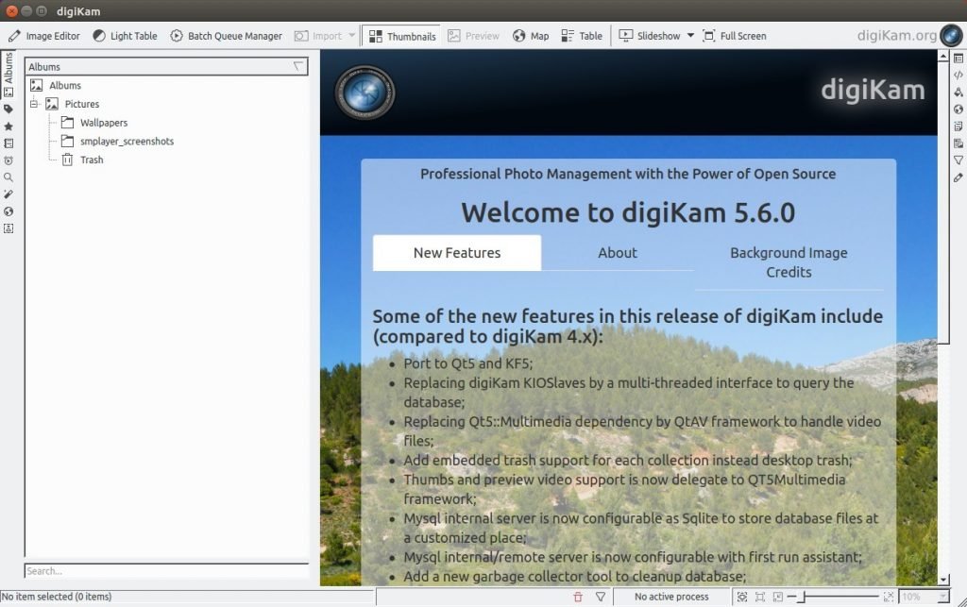Open the Albums panel header dropdown
The height and width of the screenshot is (607, 967).
point(299,67)
